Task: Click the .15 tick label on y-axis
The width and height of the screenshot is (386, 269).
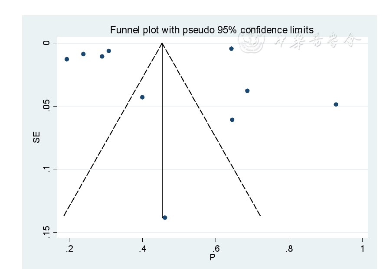Action: pos(47,232)
